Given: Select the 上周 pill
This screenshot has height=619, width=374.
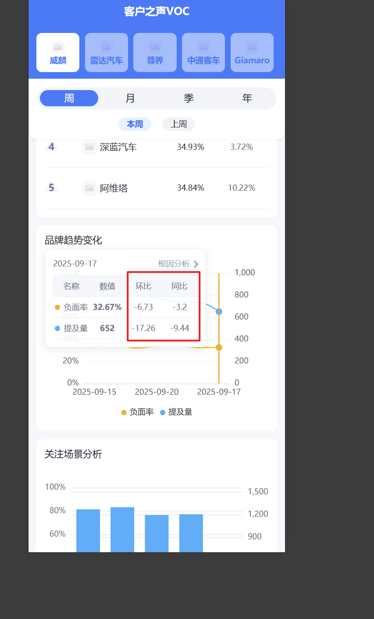Looking at the screenshot, I should [x=178, y=124].
